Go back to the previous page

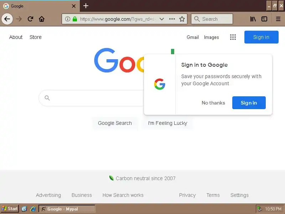tap(7, 19)
